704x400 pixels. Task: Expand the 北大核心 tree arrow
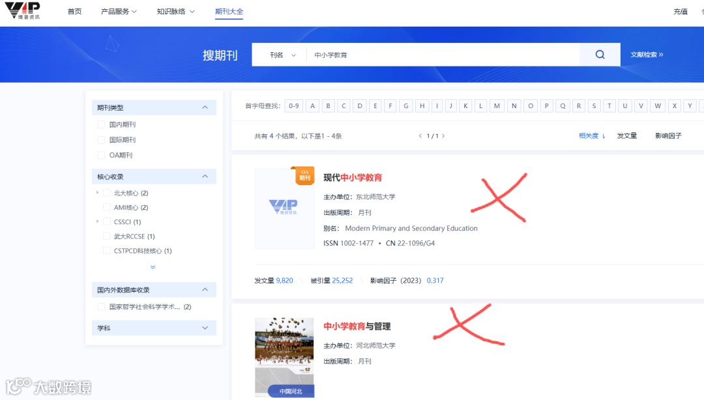point(97,193)
